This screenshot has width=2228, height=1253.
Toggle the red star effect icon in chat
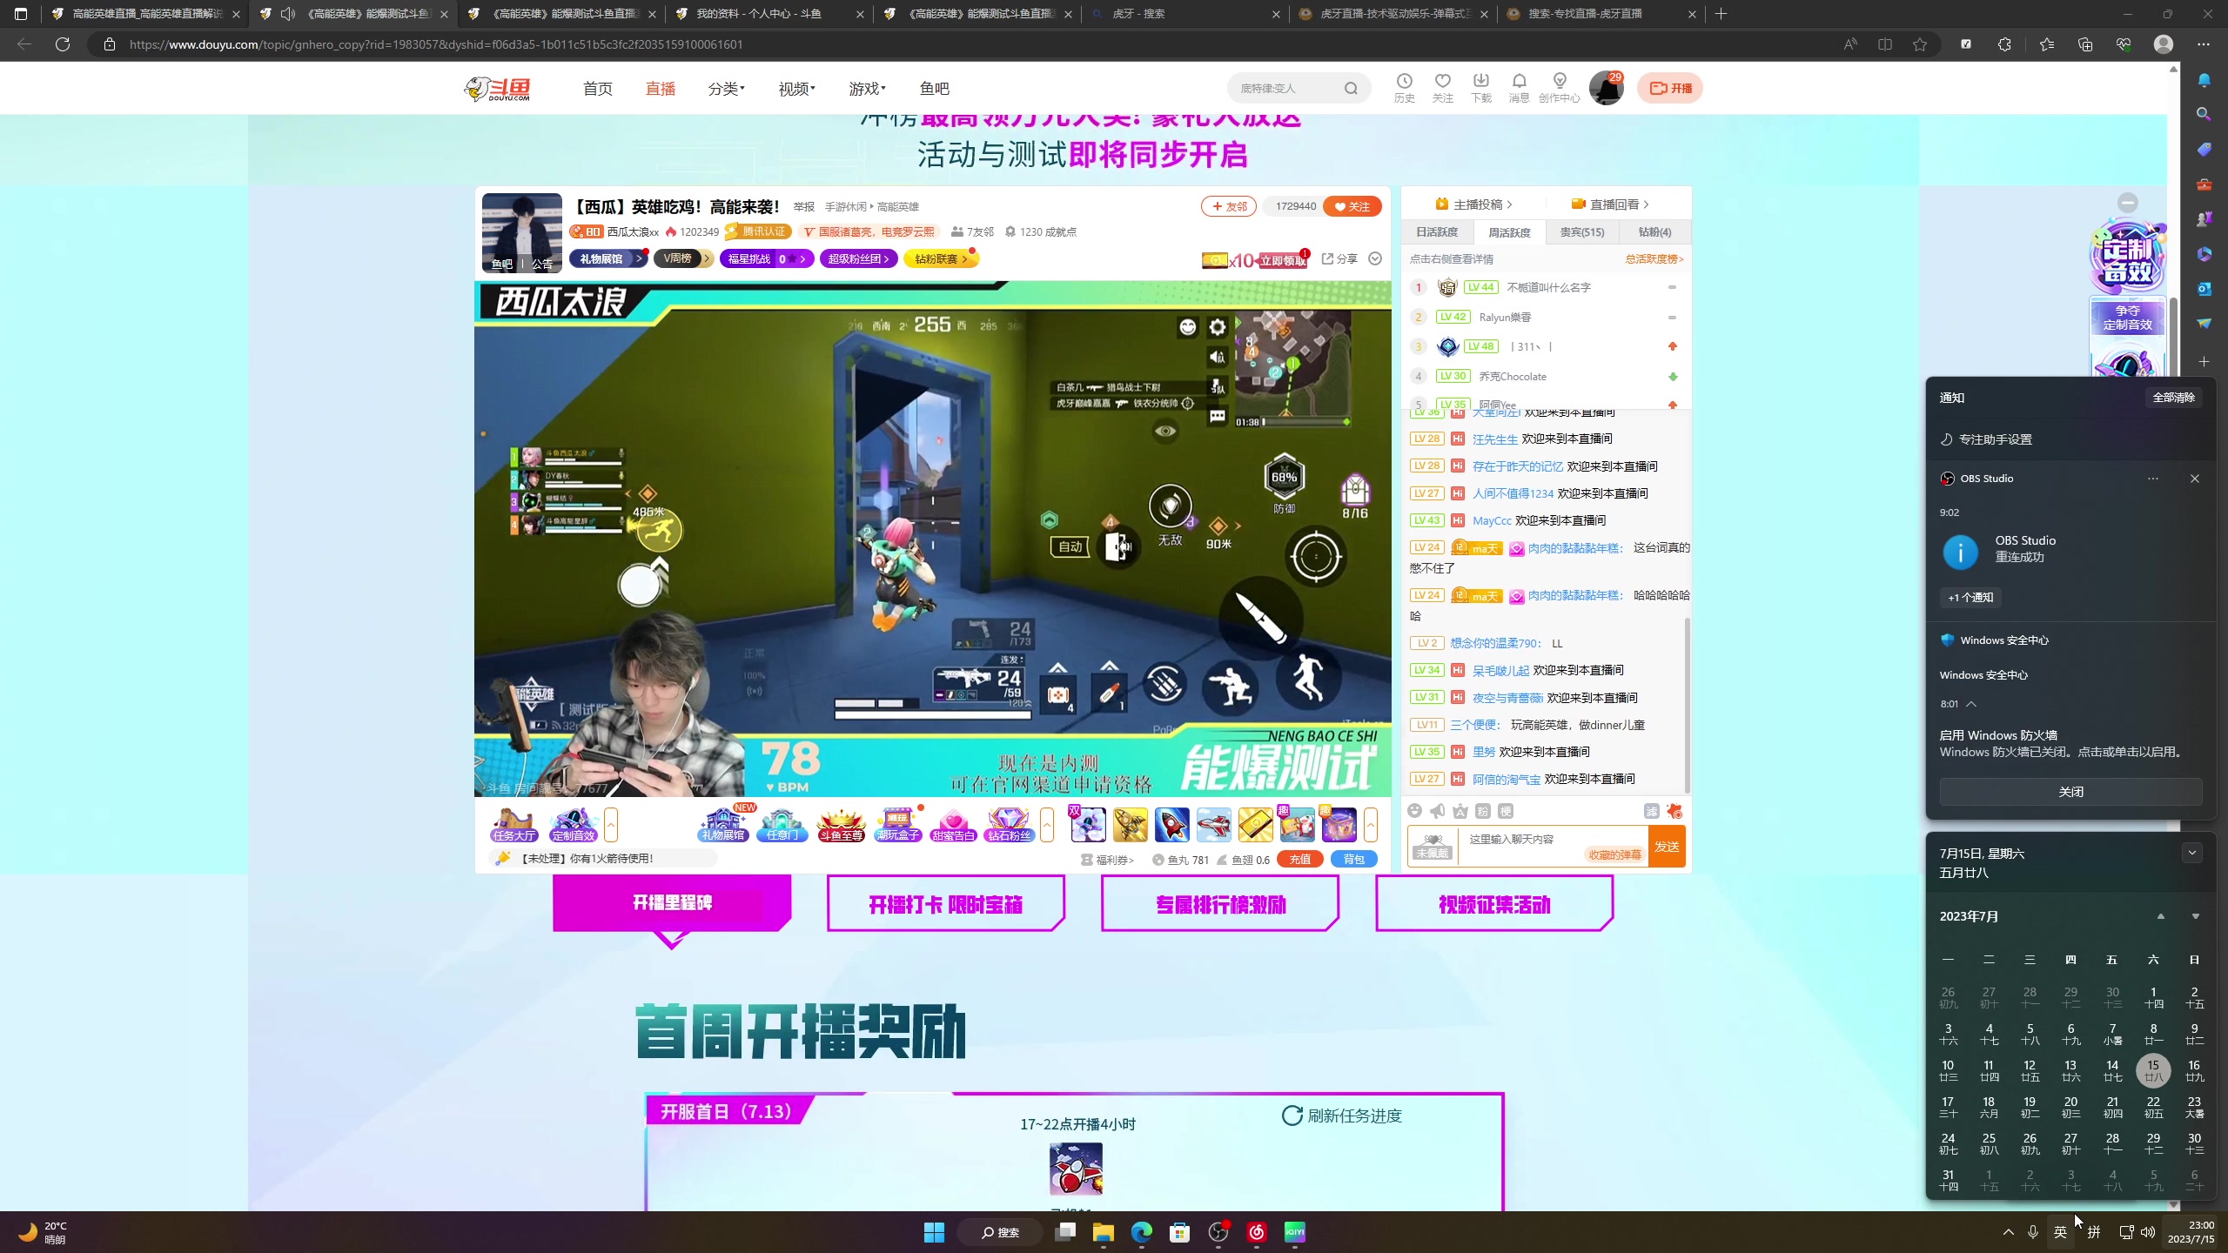pos(1674,811)
